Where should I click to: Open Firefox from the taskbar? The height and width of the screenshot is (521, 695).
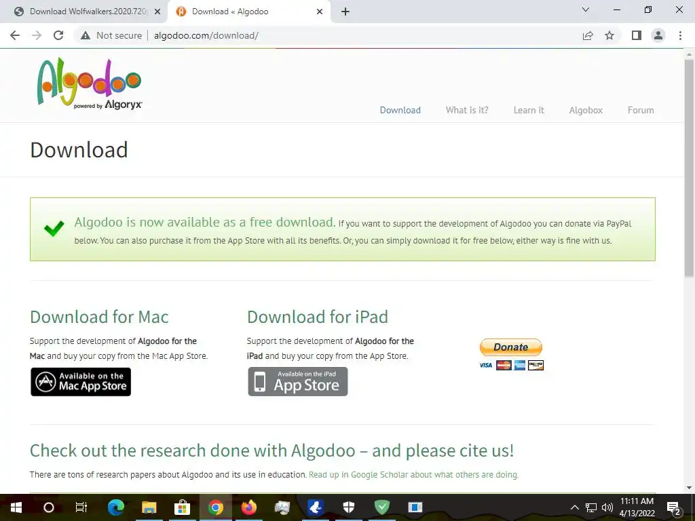[248, 507]
